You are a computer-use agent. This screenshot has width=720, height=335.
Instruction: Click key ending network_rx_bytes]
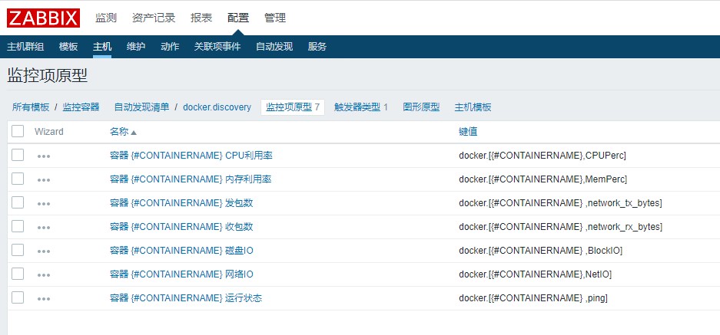(560, 227)
